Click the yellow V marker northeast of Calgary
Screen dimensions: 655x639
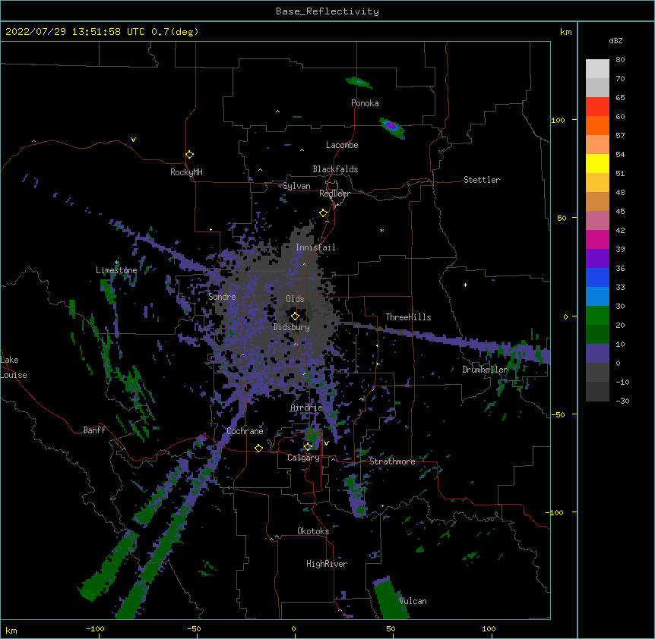[x=326, y=443]
